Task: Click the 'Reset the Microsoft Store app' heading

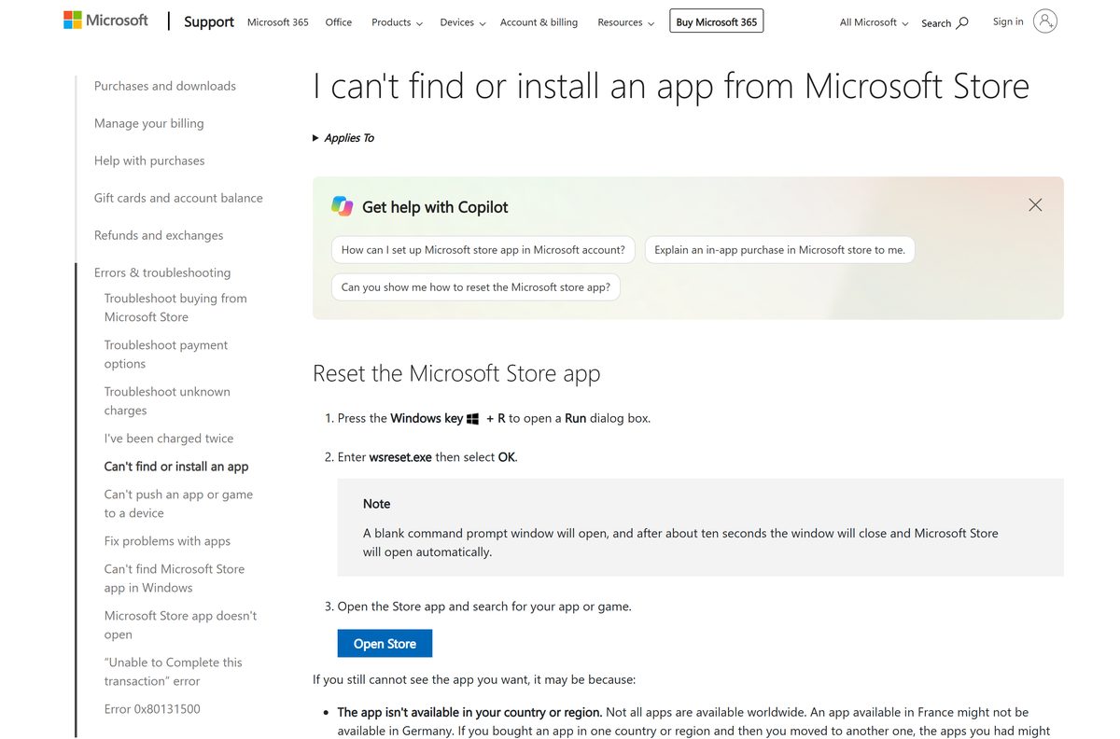Action: 456,374
